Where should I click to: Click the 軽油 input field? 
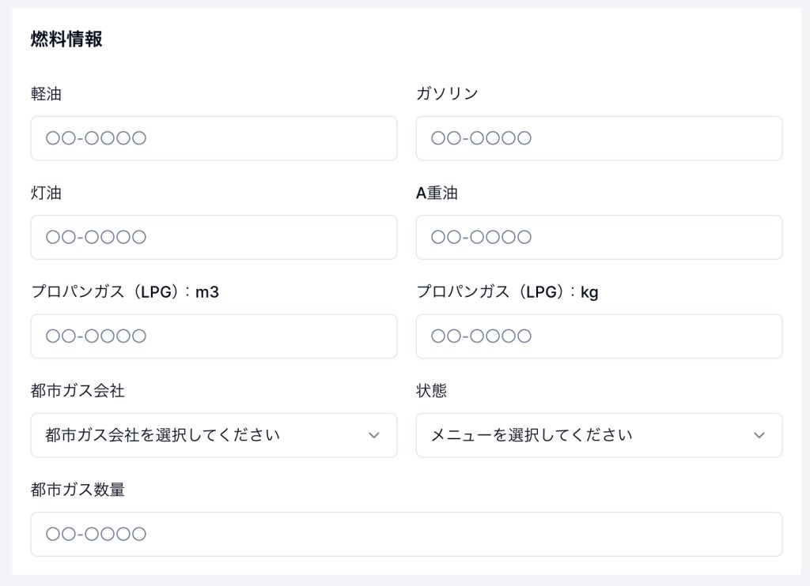tap(214, 138)
